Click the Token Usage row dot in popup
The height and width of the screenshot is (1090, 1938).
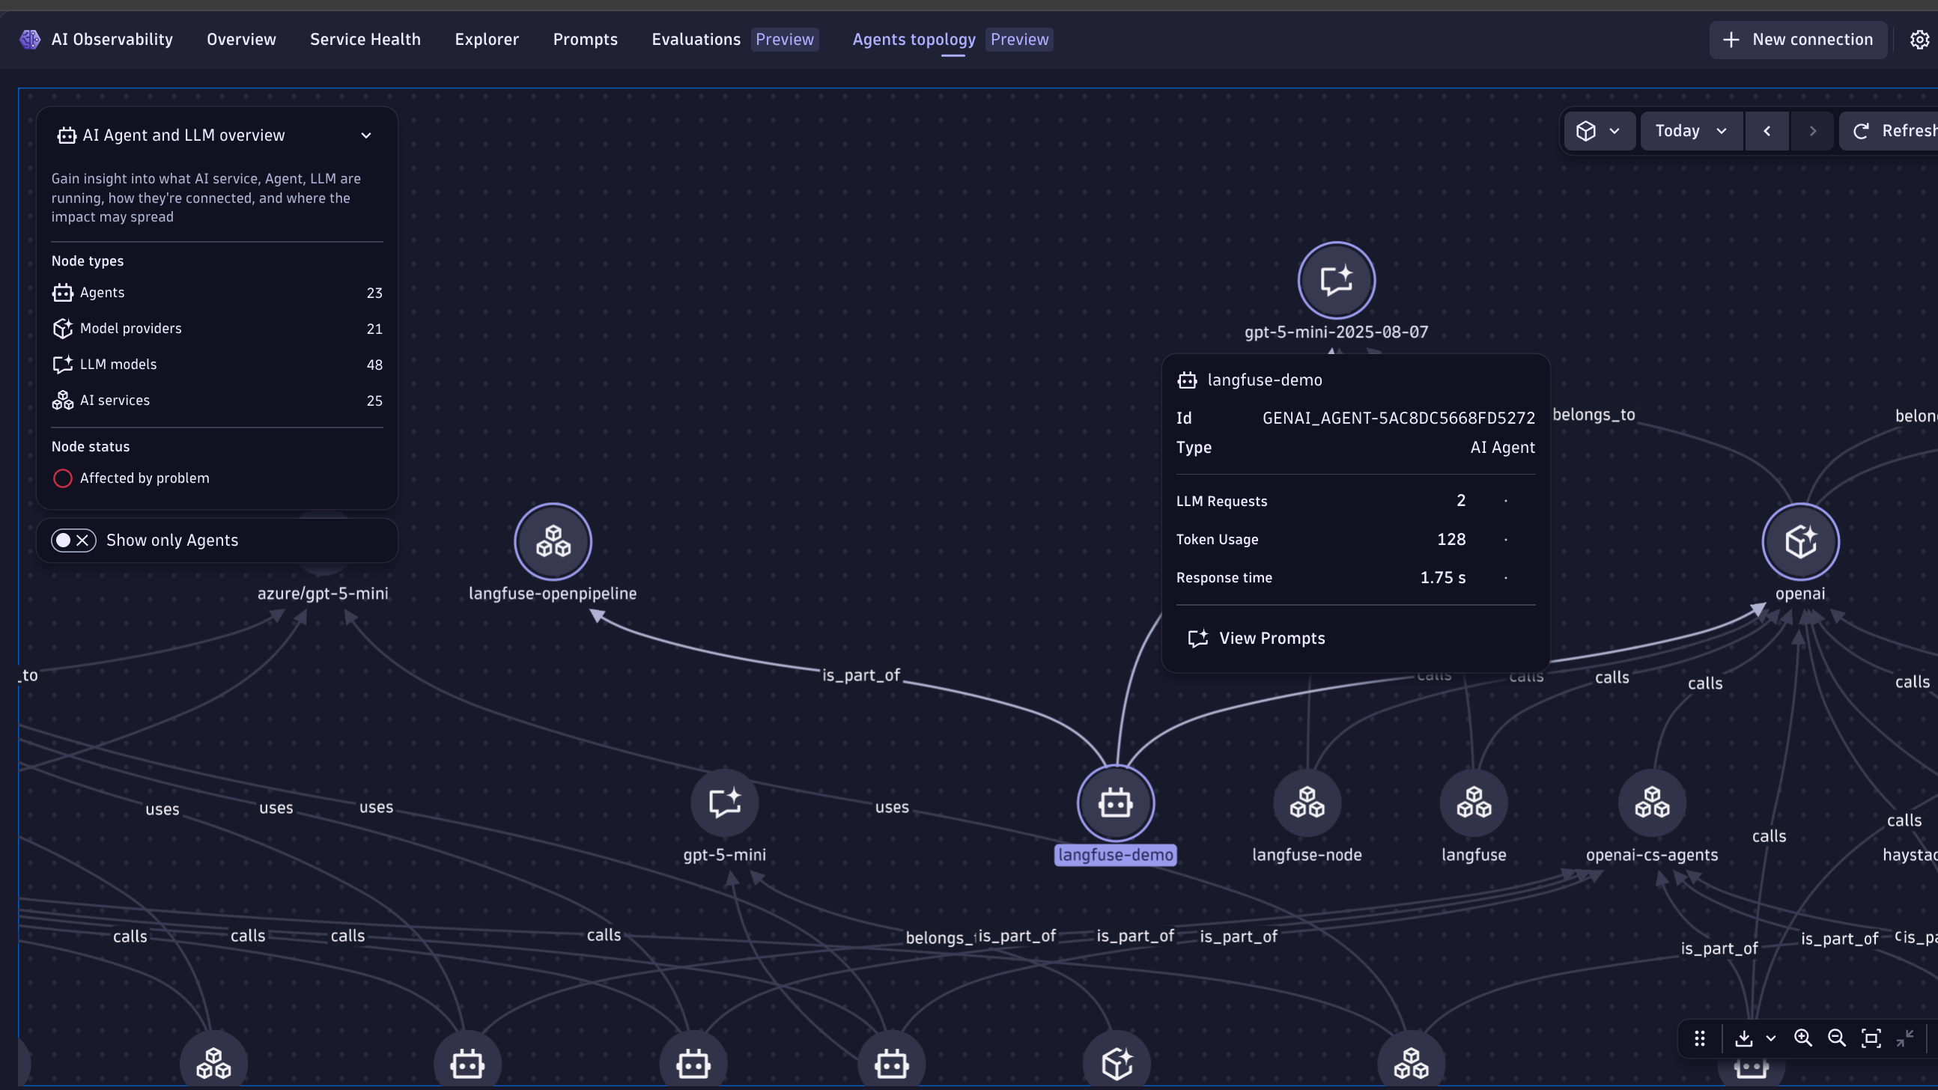(x=1505, y=539)
